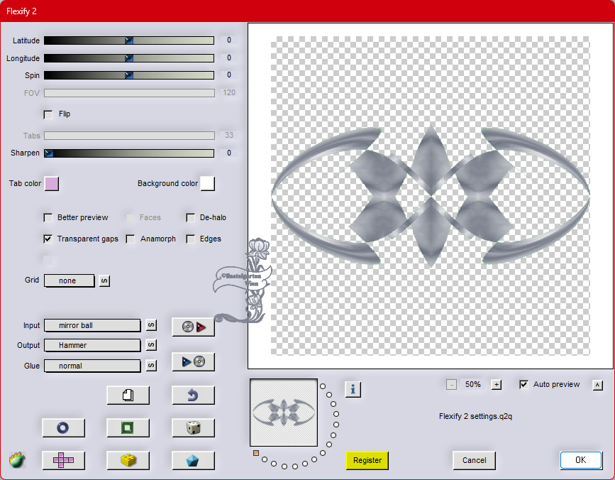
Task: Click the dice randomize button
Action: tap(193, 427)
